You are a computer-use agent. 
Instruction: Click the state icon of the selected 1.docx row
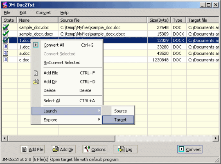click(6, 40)
